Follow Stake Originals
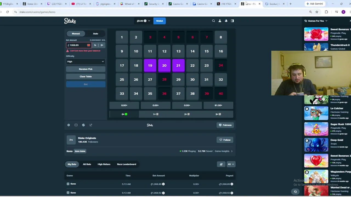Viewport: 351px width, 197px height. tap(225, 140)
